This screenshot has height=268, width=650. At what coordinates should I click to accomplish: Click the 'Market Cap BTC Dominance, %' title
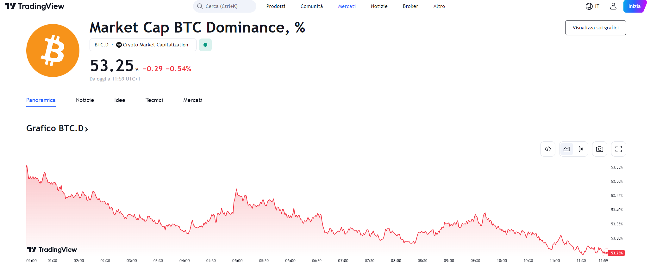pyautogui.click(x=197, y=28)
